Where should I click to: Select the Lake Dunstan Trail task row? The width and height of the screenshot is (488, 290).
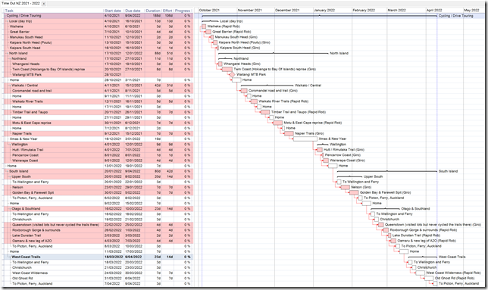pyautogui.click(x=99, y=235)
